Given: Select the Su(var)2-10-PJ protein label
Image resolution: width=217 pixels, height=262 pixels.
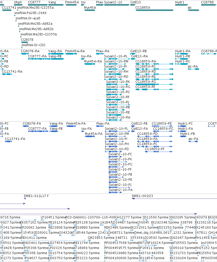Looking at the screenshot, I should click(x=120, y=185).
